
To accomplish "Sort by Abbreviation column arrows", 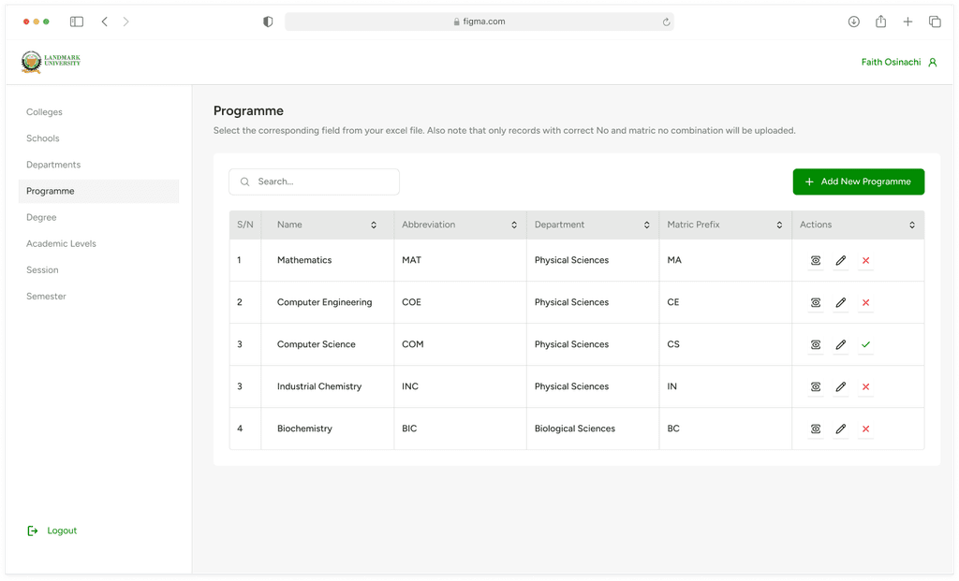I will tap(514, 225).
